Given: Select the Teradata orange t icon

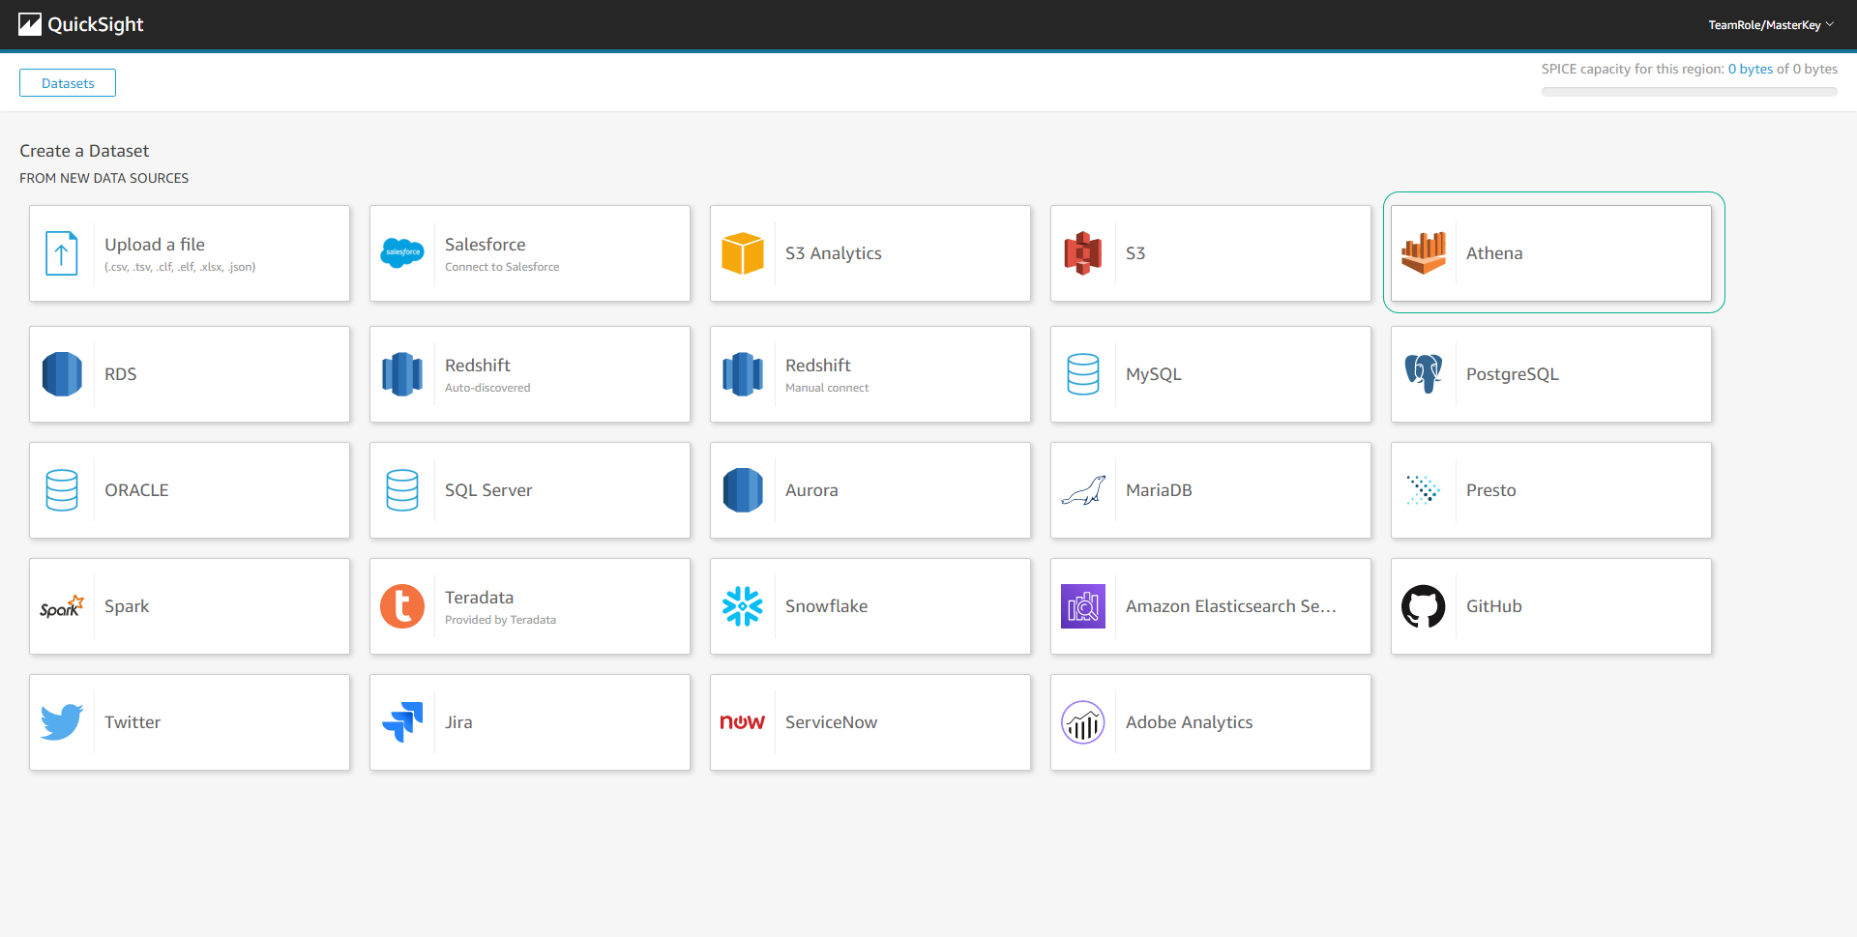Looking at the screenshot, I should coord(402,606).
